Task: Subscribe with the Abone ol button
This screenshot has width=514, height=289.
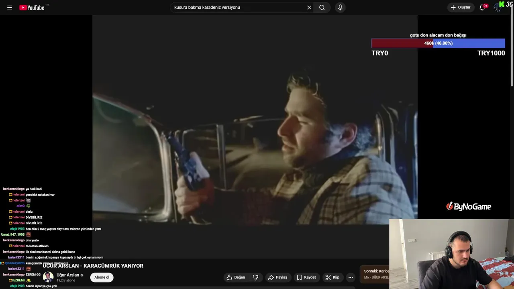Action: point(102,277)
